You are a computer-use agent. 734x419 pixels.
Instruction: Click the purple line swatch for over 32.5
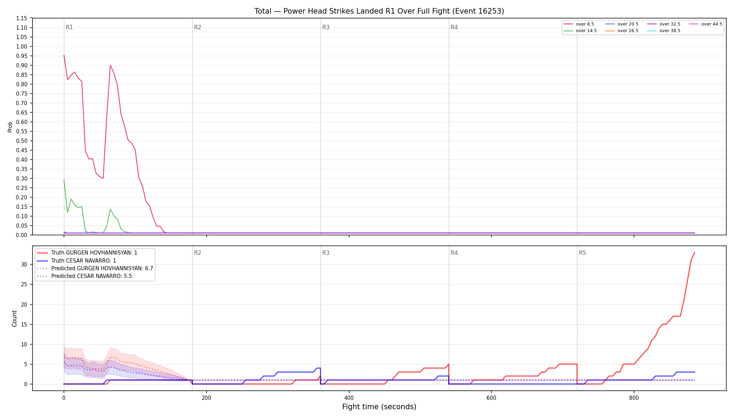tap(652, 24)
